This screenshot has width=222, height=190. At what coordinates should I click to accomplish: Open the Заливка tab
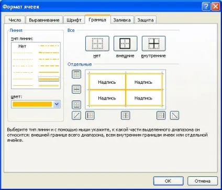122,20
